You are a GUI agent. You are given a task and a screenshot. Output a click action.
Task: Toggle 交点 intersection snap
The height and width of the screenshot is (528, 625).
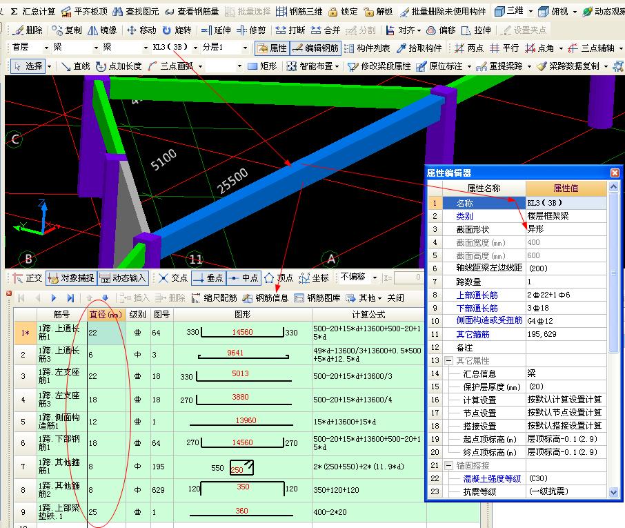tap(173, 278)
